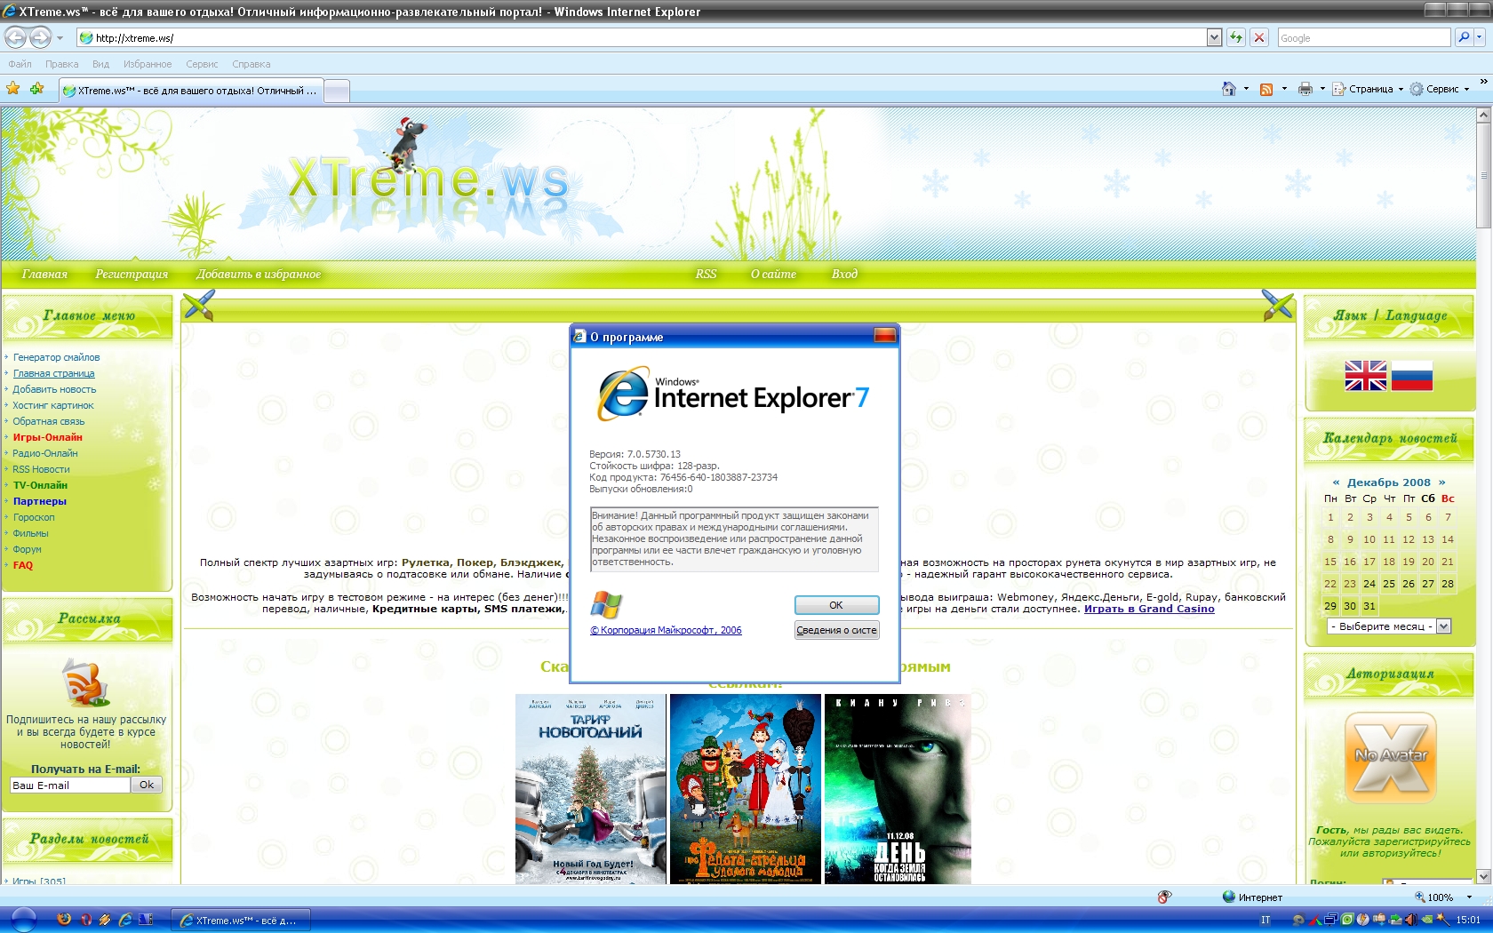This screenshot has width=1493, height=933.
Task: Expand the RSS feeds dropdown arrow
Action: 1284,89
